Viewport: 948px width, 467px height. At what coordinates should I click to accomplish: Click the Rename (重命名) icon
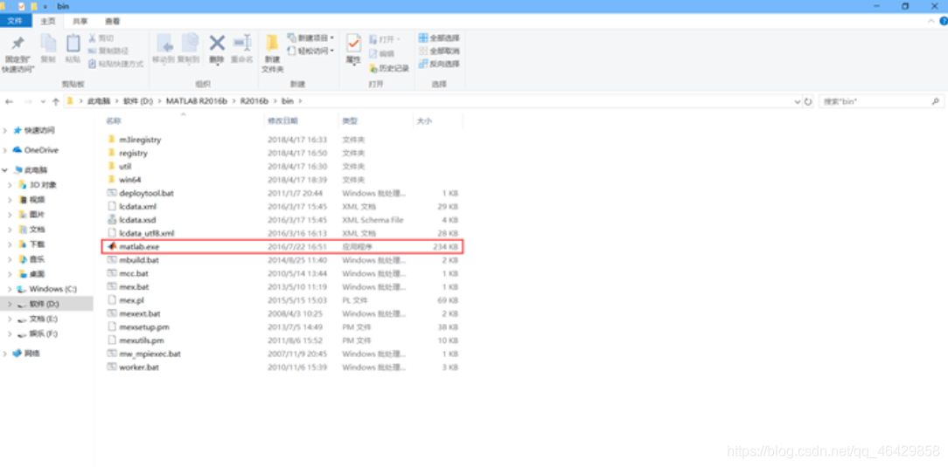click(242, 43)
